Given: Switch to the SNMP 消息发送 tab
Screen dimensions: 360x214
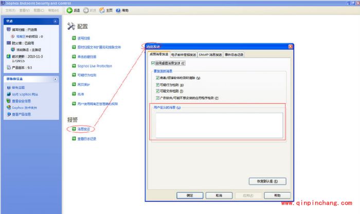Looking at the screenshot, I should tap(210, 55).
